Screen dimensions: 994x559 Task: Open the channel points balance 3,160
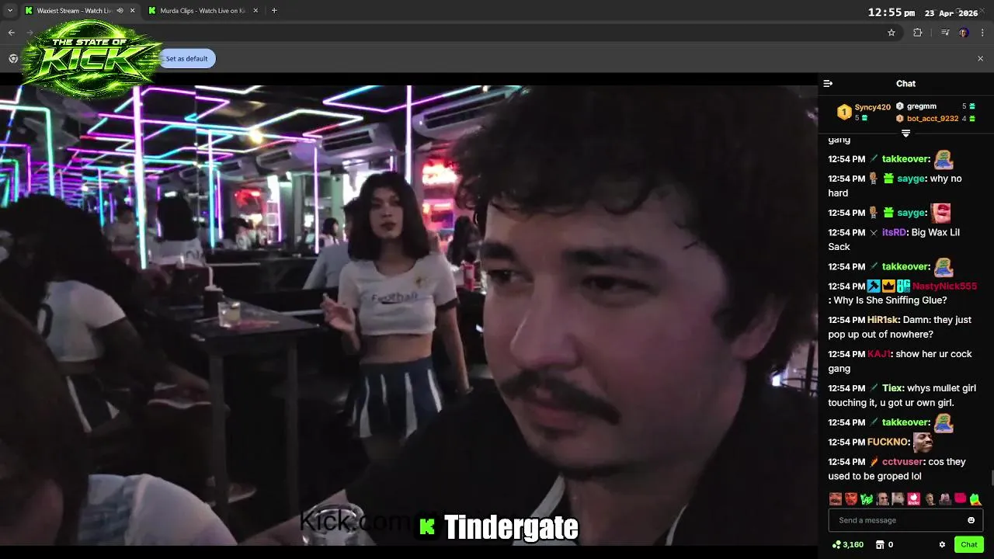coord(847,544)
